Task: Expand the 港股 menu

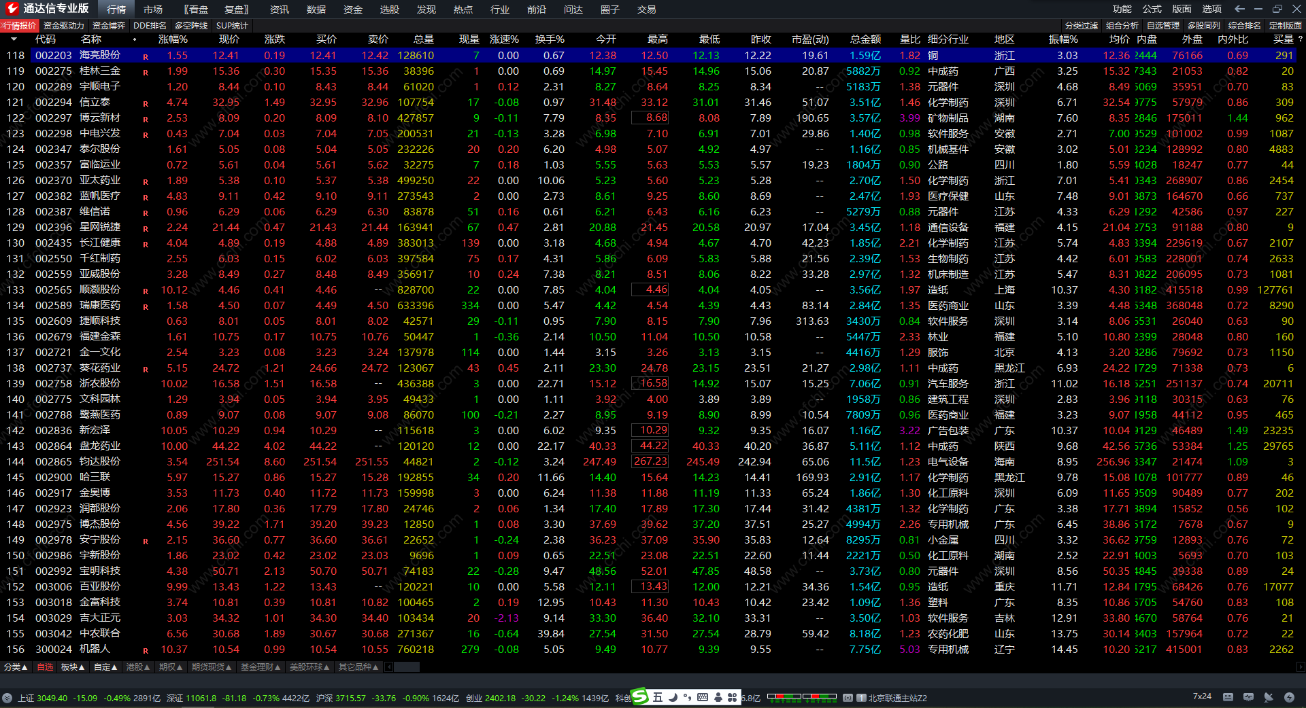Action: click(138, 667)
